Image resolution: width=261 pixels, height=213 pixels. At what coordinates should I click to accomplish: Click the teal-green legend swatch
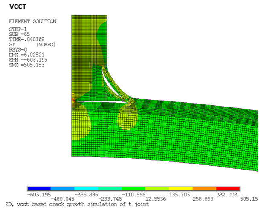110,189
